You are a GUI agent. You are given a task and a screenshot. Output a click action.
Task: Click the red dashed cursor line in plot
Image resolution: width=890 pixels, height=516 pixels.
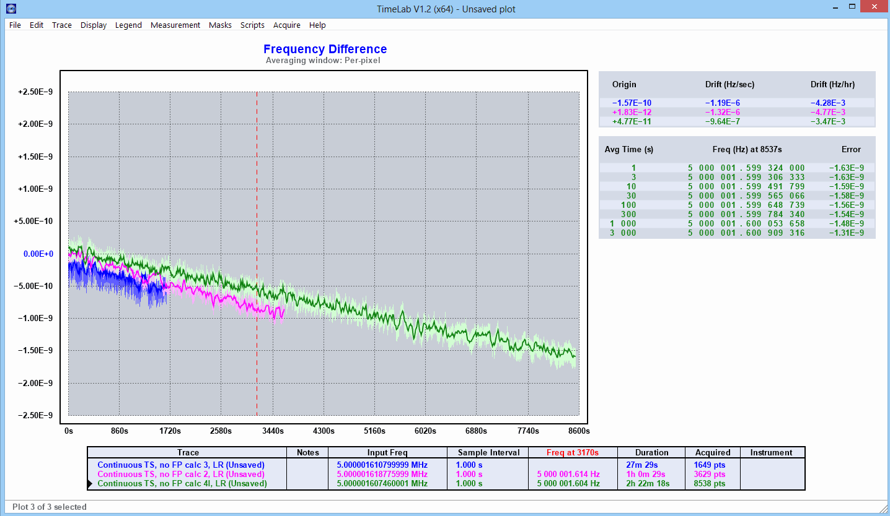(257, 254)
